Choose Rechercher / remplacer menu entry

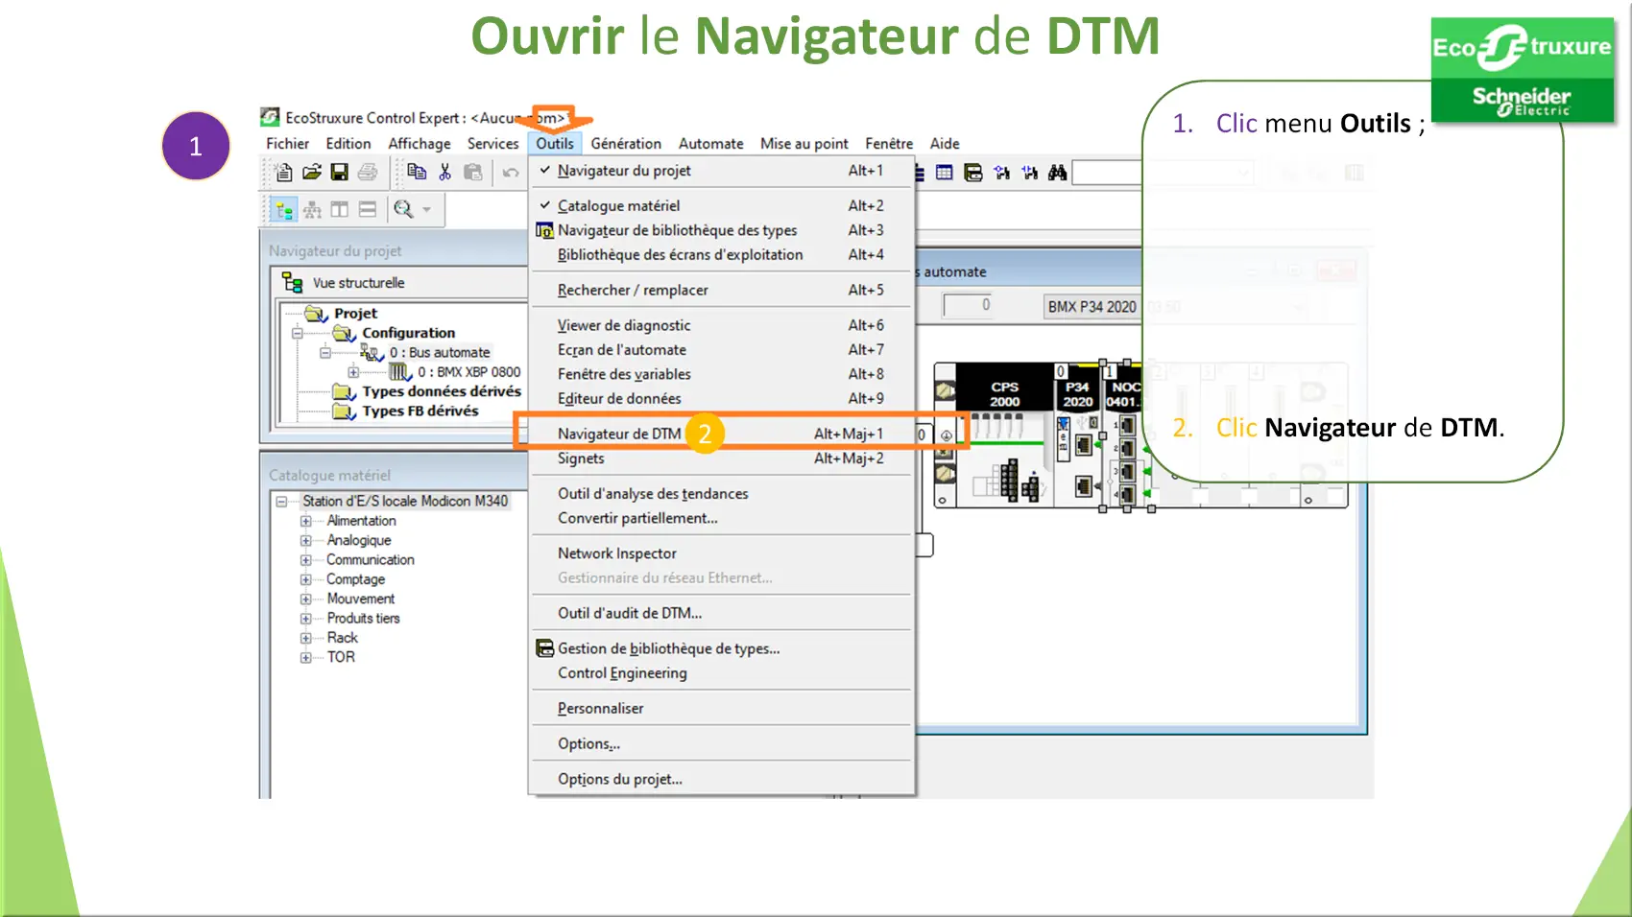[x=720, y=291]
